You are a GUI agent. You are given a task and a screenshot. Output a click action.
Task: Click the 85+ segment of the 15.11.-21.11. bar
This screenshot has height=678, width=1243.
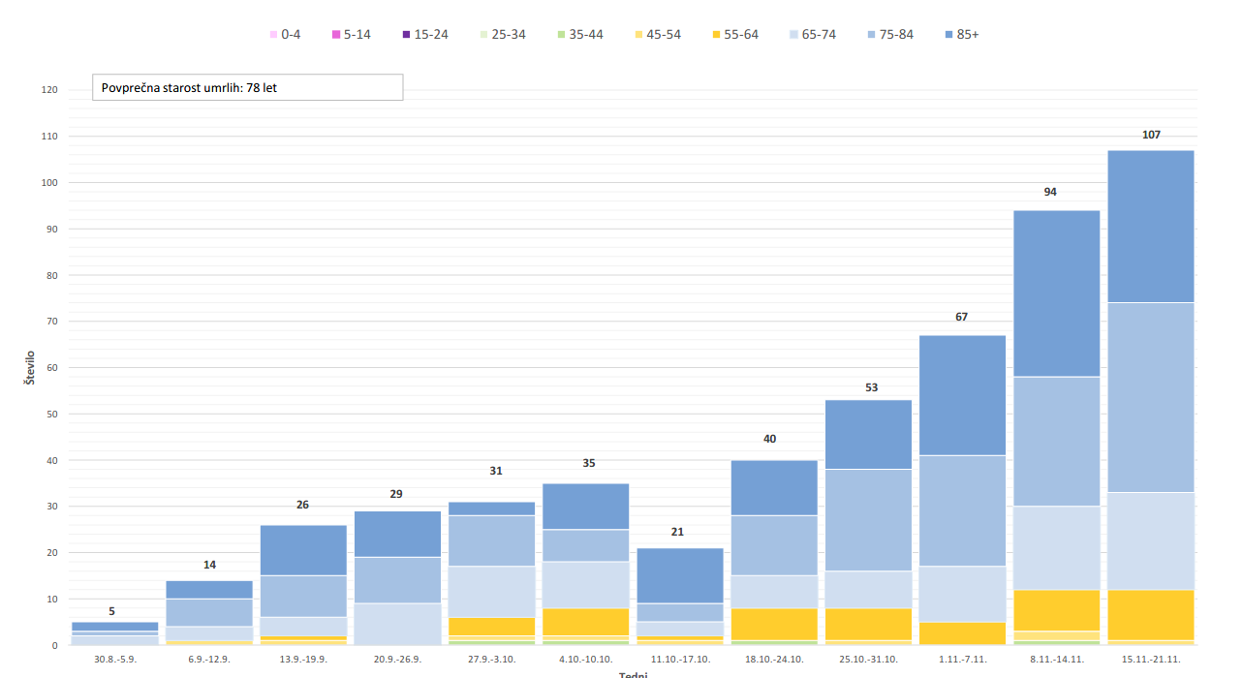tap(1151, 227)
